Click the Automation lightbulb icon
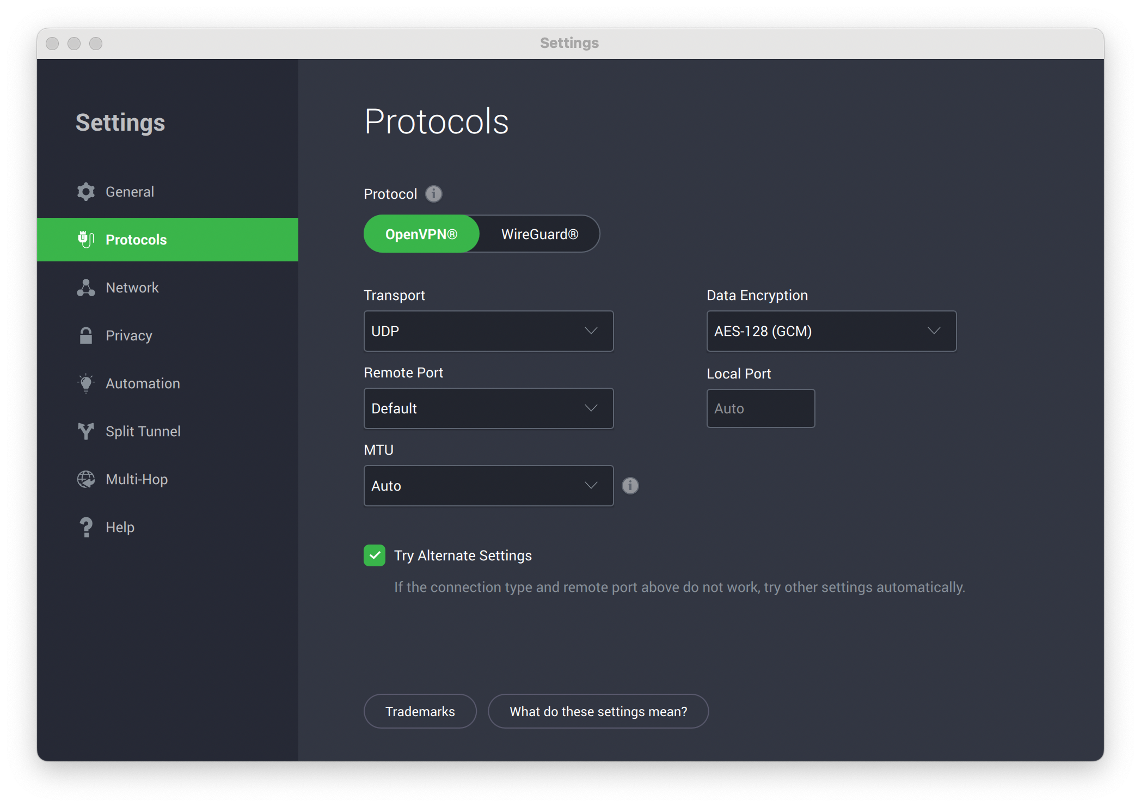Image resolution: width=1141 pixels, height=807 pixels. (86, 383)
